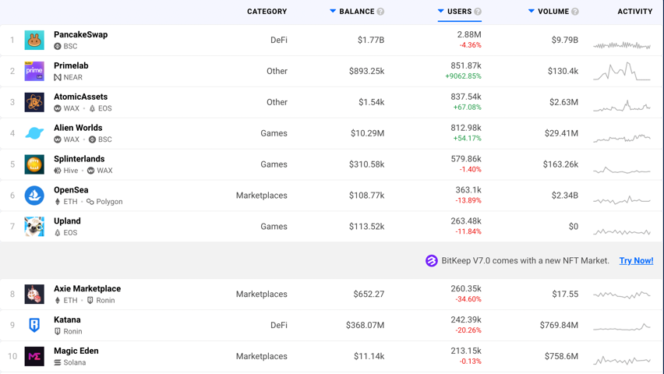Sort the table by Balance column

356,12
